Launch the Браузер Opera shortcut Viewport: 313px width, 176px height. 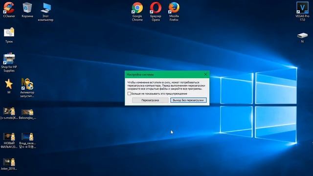[x=156, y=12]
